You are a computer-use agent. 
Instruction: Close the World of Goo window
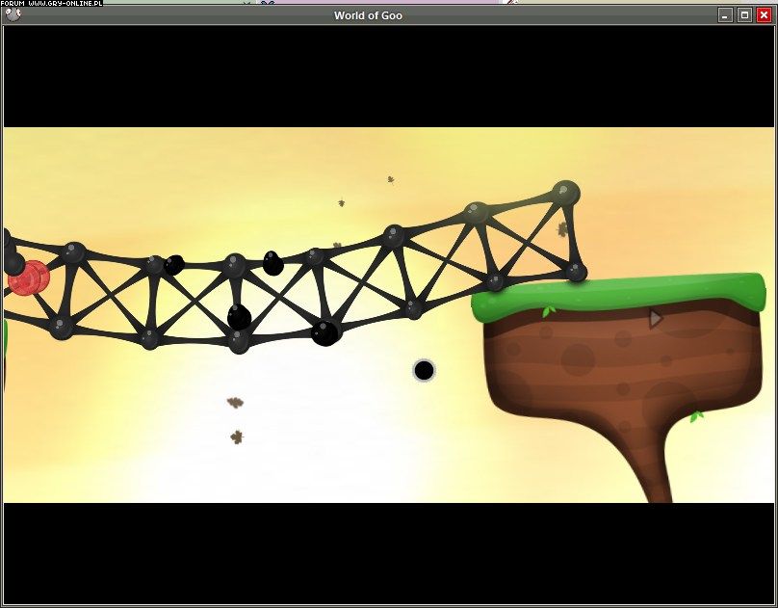[x=764, y=15]
